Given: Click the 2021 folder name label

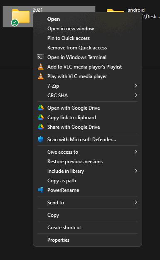Looking at the screenshot, I should (38, 10).
